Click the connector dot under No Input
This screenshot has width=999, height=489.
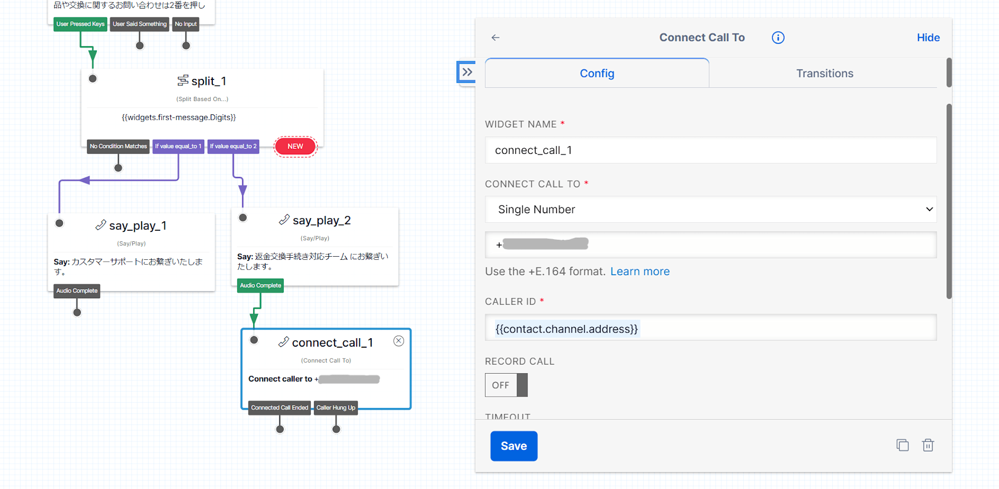point(186,45)
